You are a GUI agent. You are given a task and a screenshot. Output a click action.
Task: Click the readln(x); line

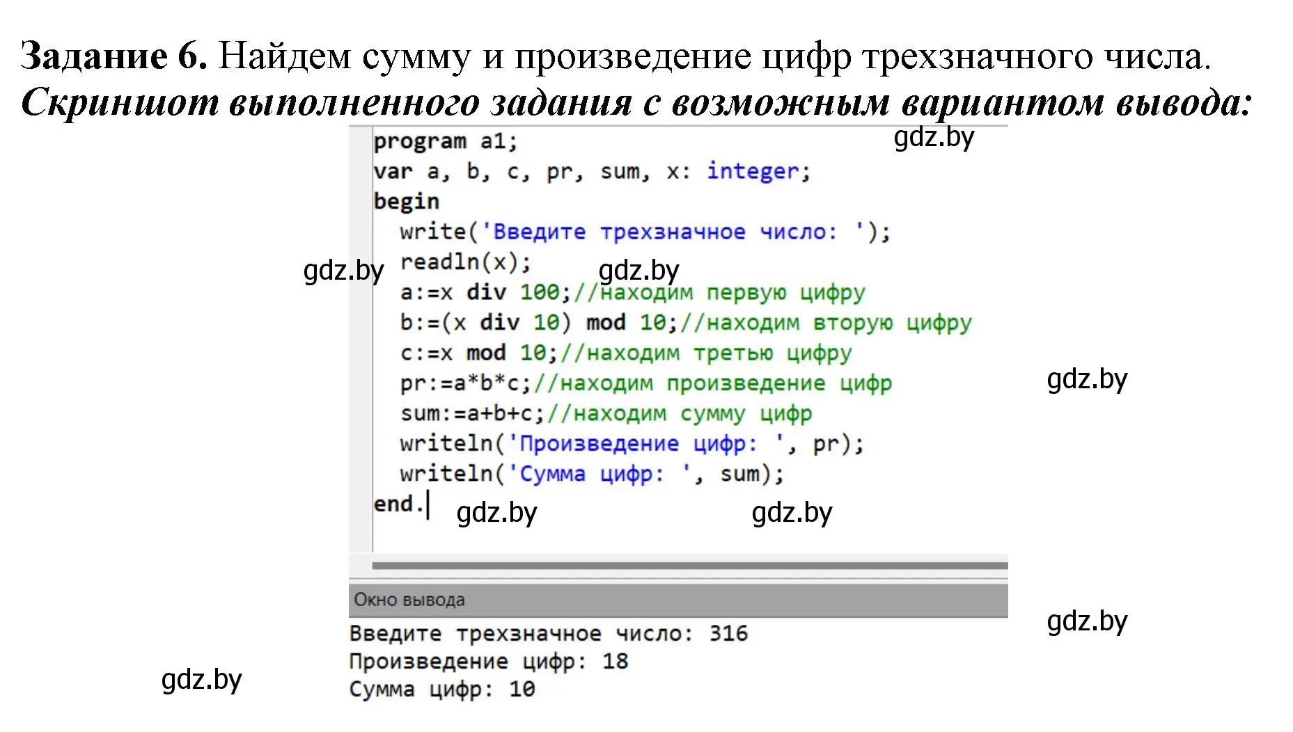tap(466, 262)
